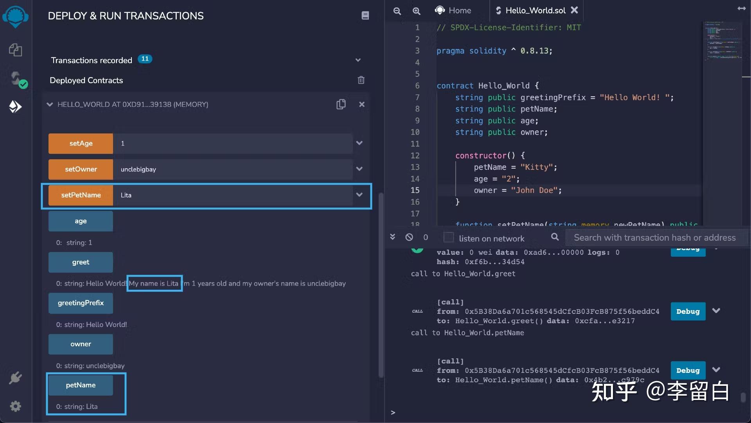Click the trash icon for Deployed Contracts

[x=361, y=80]
